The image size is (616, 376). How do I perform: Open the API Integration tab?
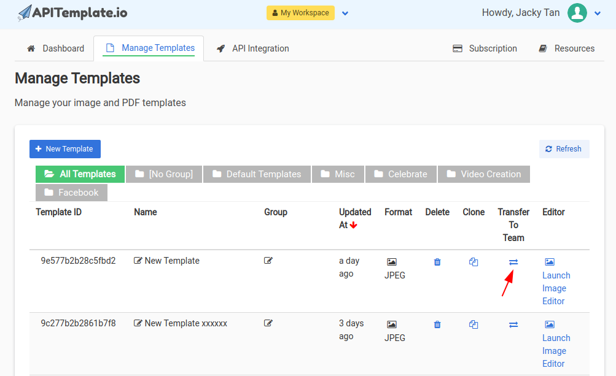(x=252, y=48)
